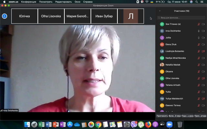Click the Zoom status icon in menu bar
The width and height of the screenshot is (207, 129).
click(x=138, y=2)
